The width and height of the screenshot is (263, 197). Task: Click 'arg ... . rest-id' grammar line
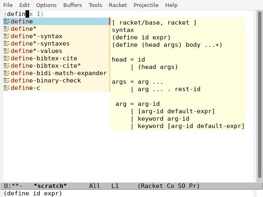point(169,89)
